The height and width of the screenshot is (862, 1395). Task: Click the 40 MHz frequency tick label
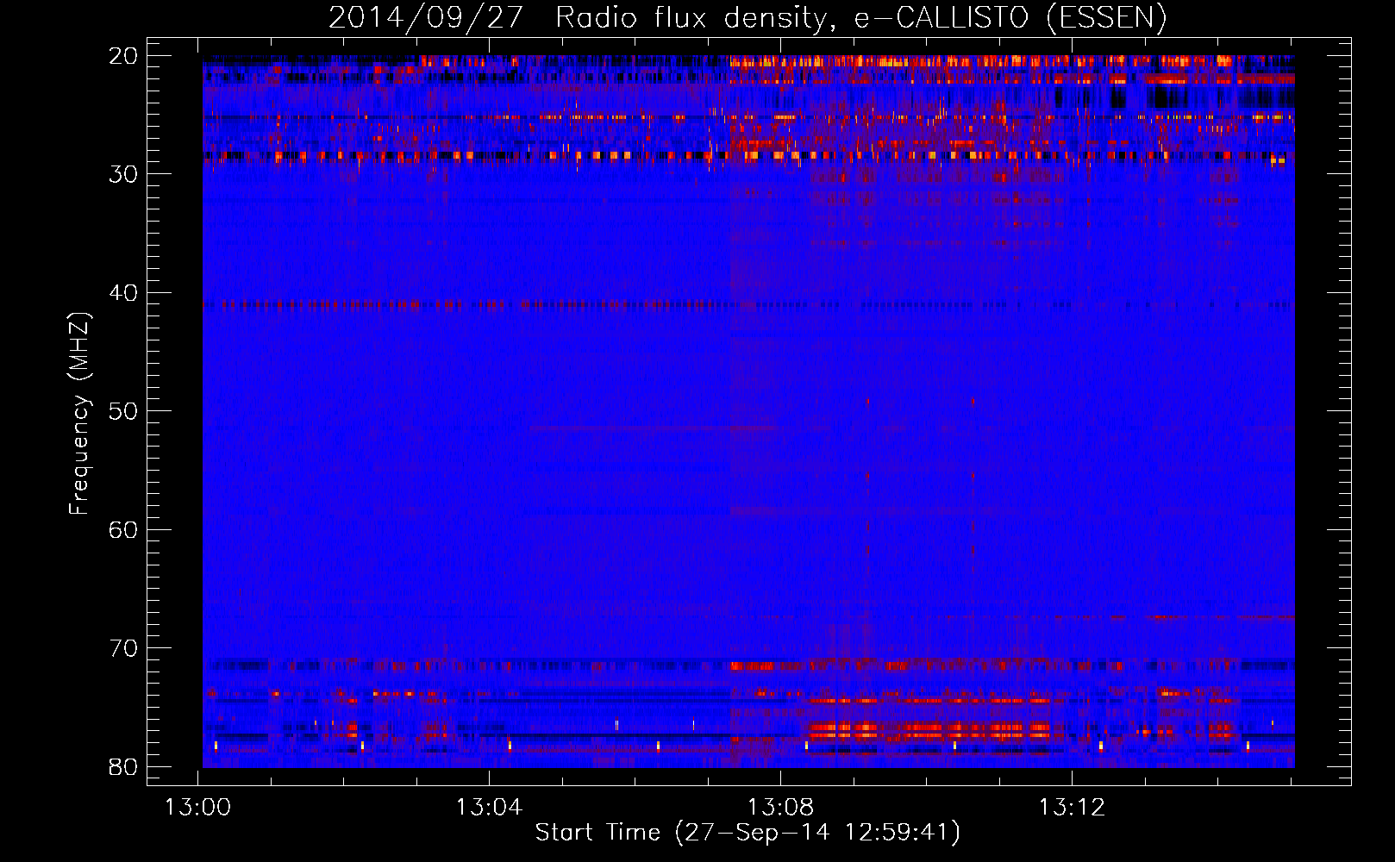coord(124,293)
